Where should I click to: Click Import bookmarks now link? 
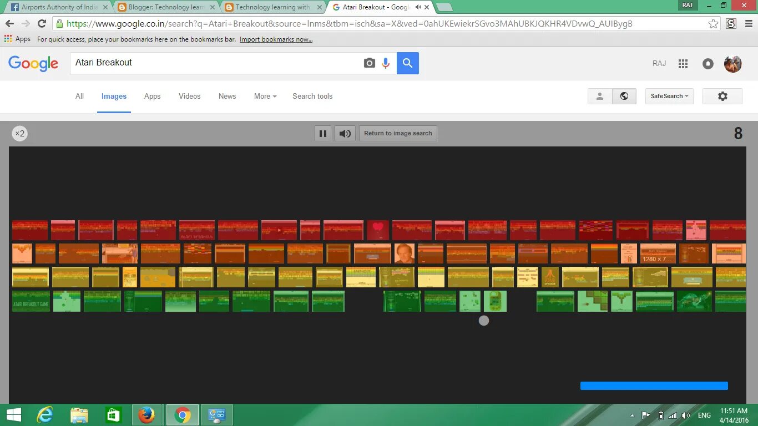[276, 39]
